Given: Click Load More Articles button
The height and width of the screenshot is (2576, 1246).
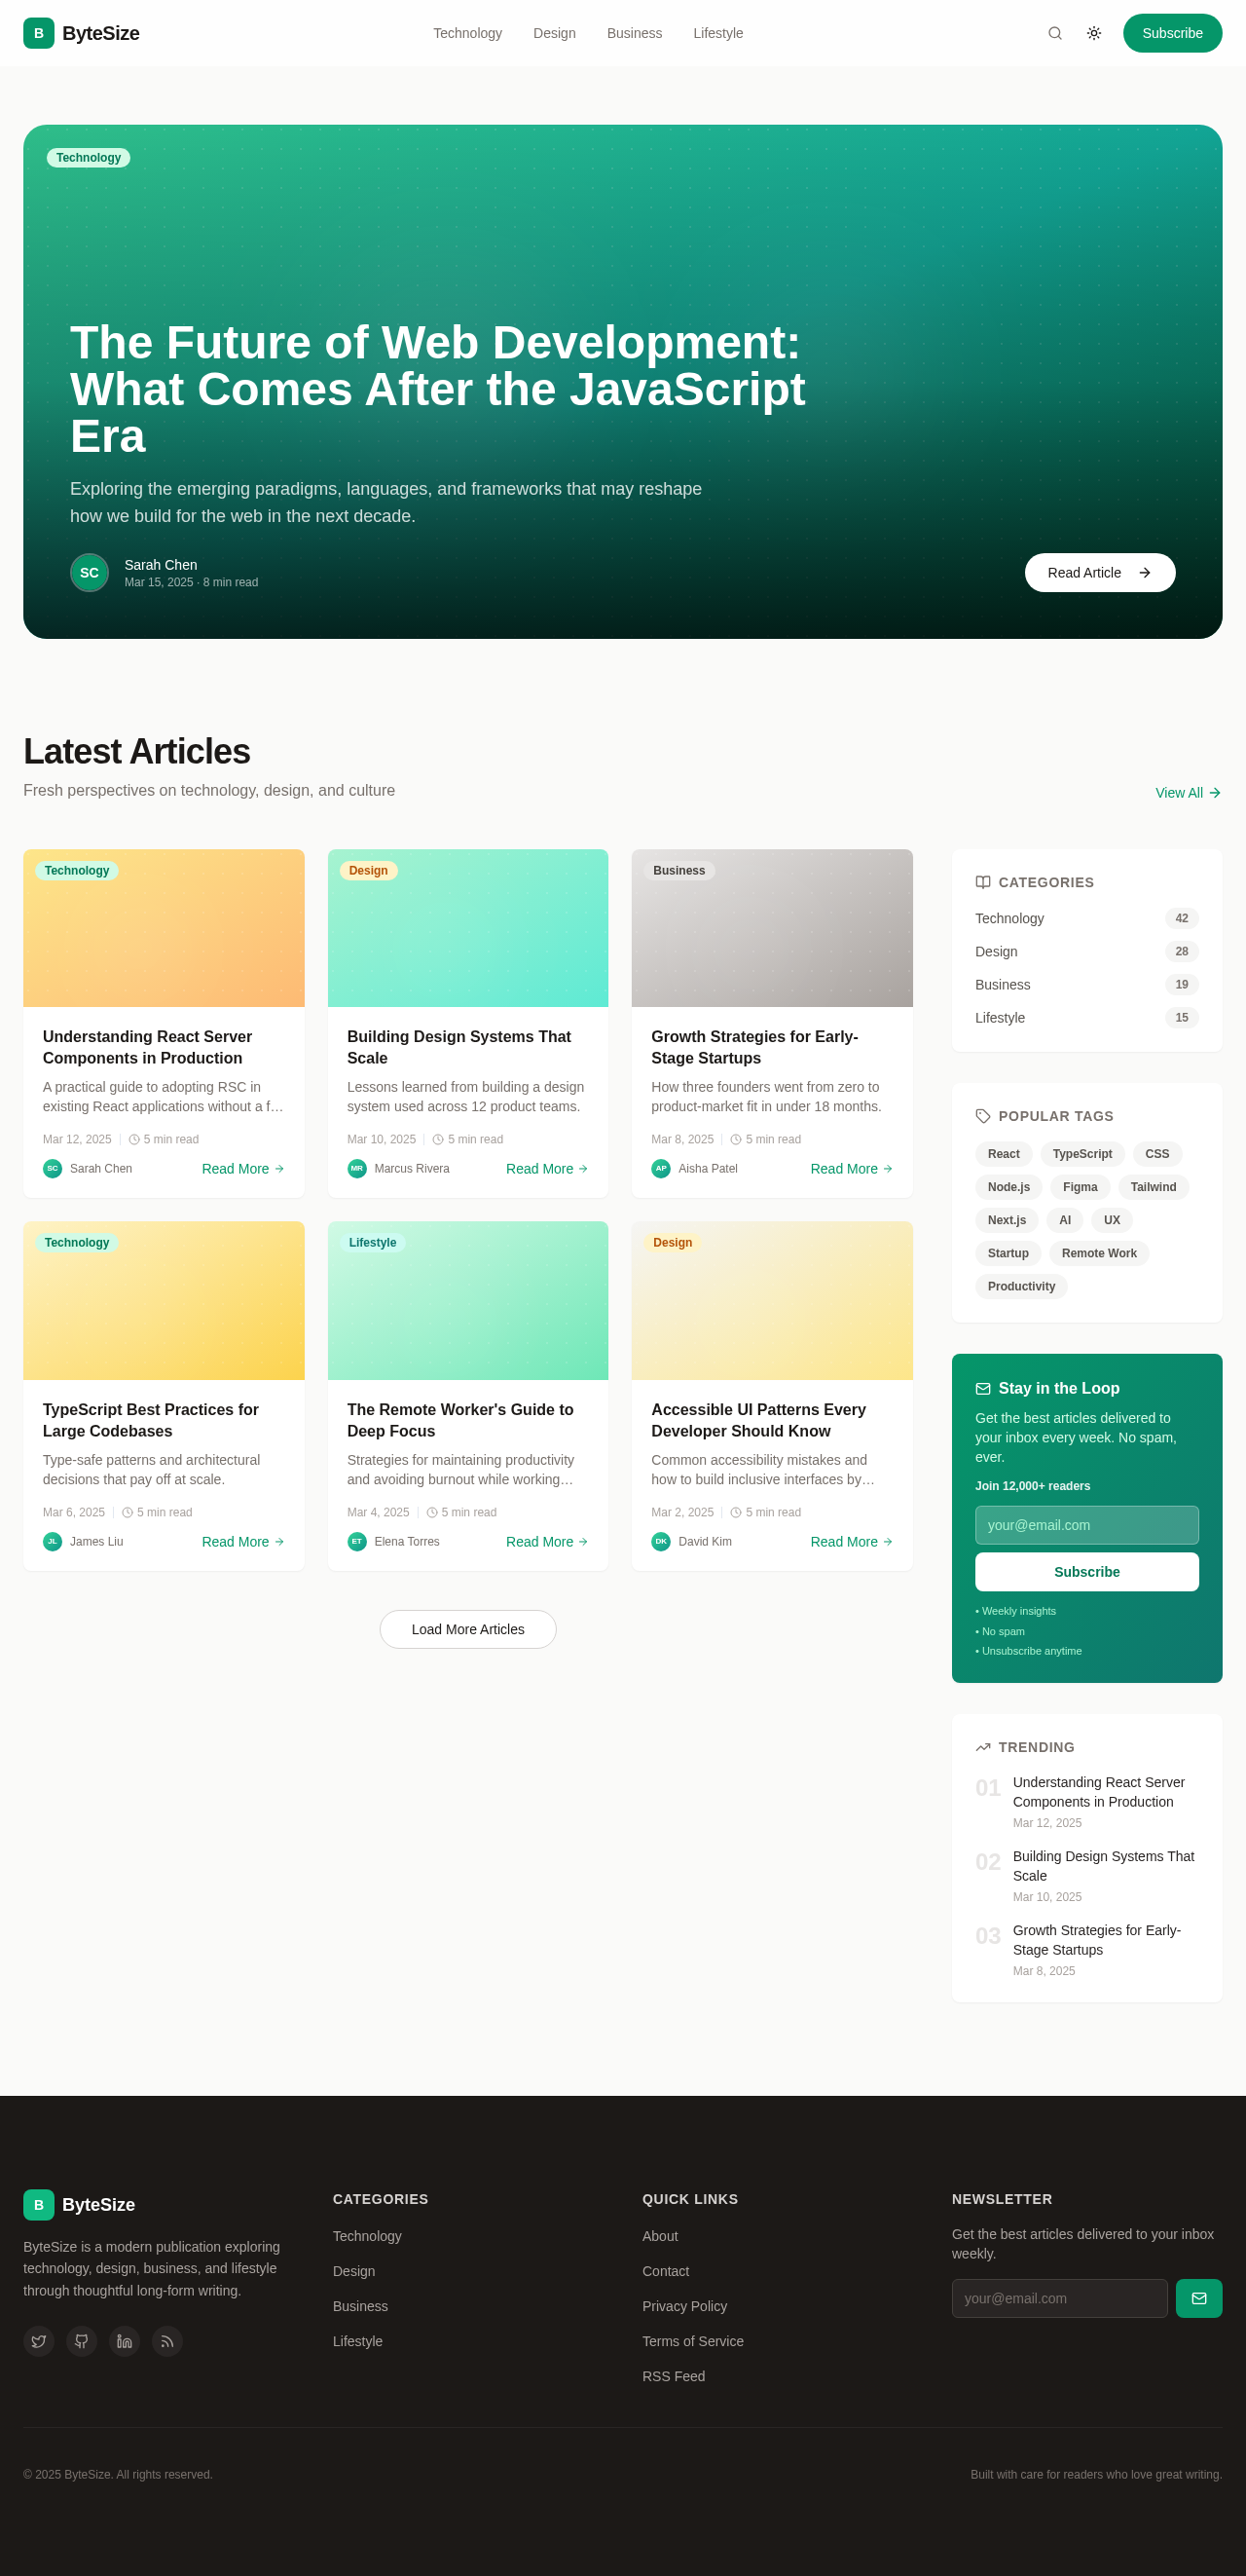Looking at the screenshot, I should 467,1630.
